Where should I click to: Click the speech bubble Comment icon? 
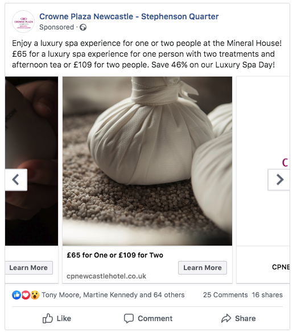coord(129,318)
